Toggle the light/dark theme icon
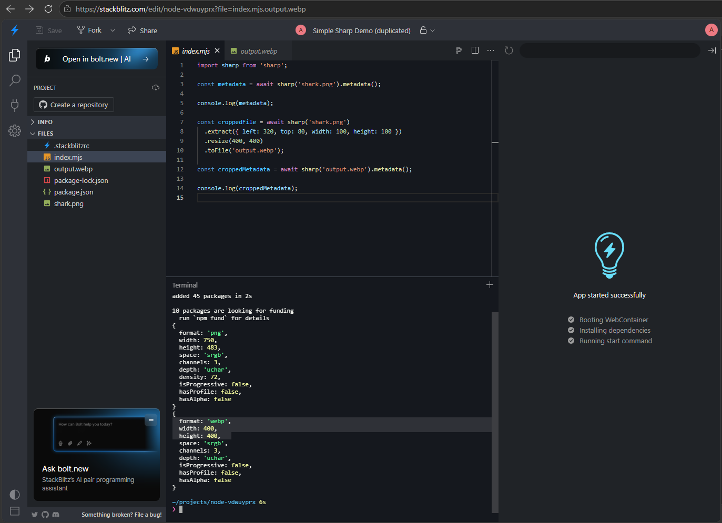This screenshot has height=523, width=722. click(x=15, y=495)
